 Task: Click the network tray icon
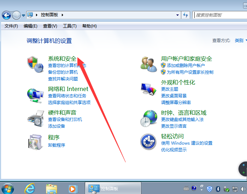235,189
